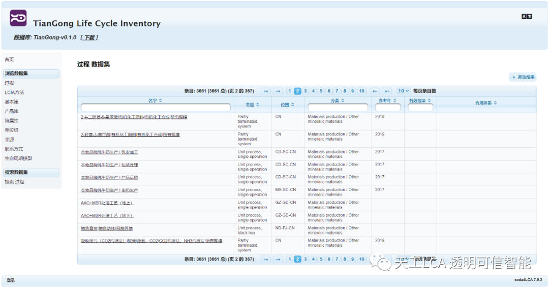Select LCIA方法 in the sidebar
This screenshot has width=549, height=287.
pyautogui.click(x=14, y=92)
